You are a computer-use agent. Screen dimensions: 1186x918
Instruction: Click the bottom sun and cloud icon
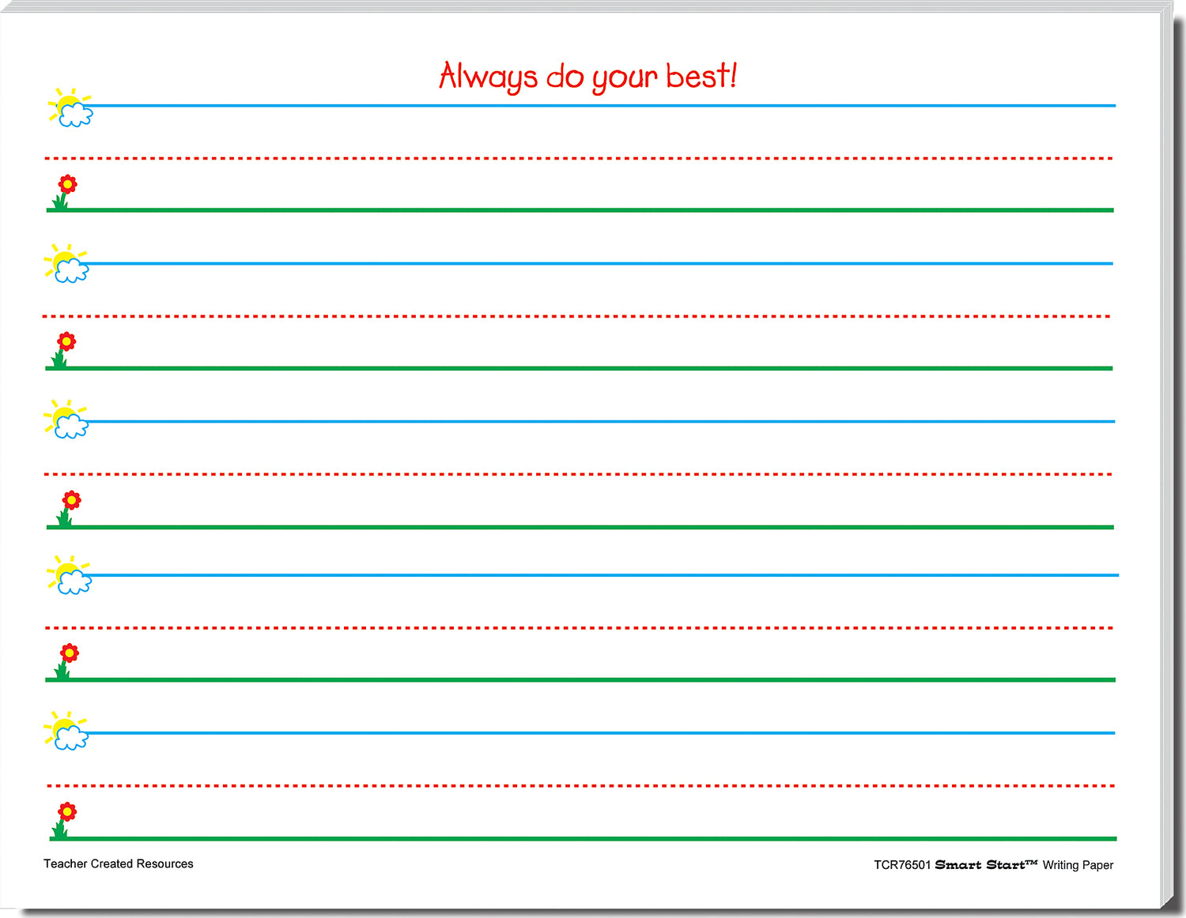tap(66, 731)
